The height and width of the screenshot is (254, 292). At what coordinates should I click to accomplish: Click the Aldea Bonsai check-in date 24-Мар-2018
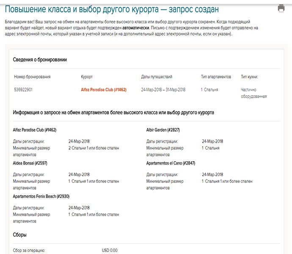coord(79,174)
